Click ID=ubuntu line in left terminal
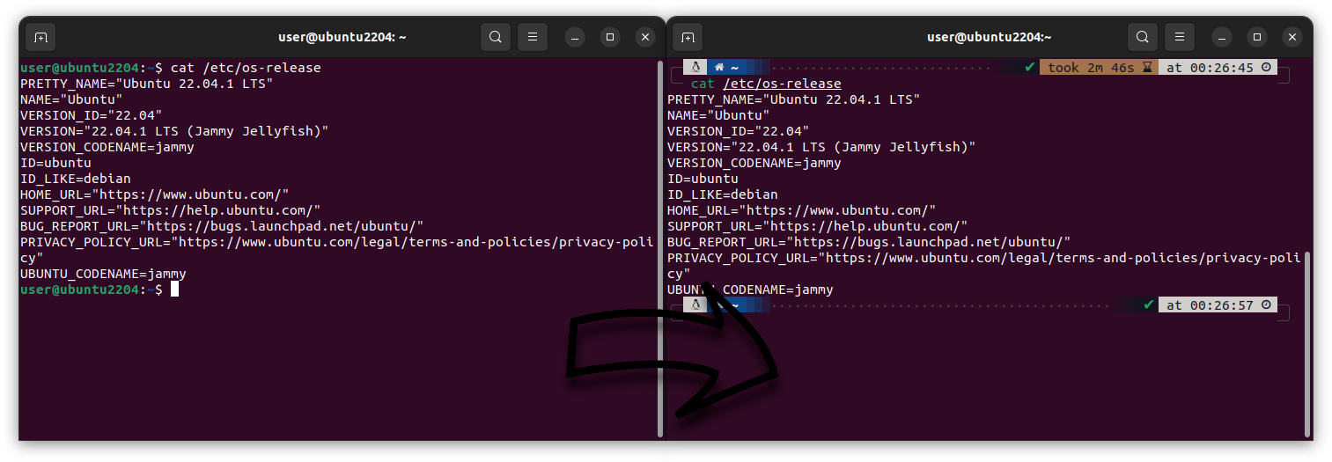The width and height of the screenshot is (1332, 462). pos(55,163)
